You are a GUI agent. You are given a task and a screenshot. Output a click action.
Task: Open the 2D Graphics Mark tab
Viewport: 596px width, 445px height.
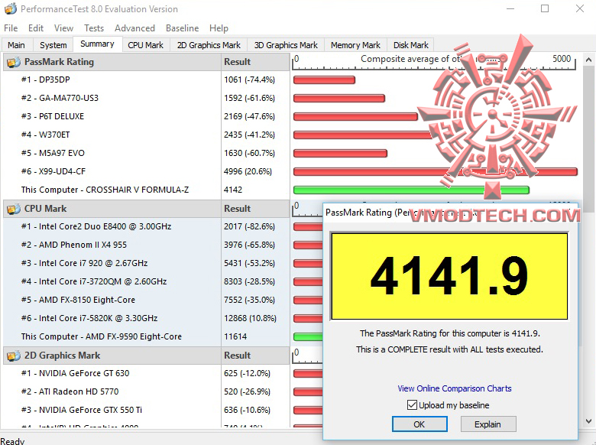[x=209, y=45]
